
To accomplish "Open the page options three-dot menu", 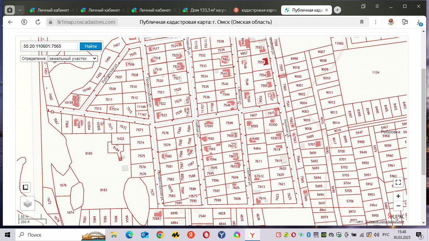I will pos(376,22).
